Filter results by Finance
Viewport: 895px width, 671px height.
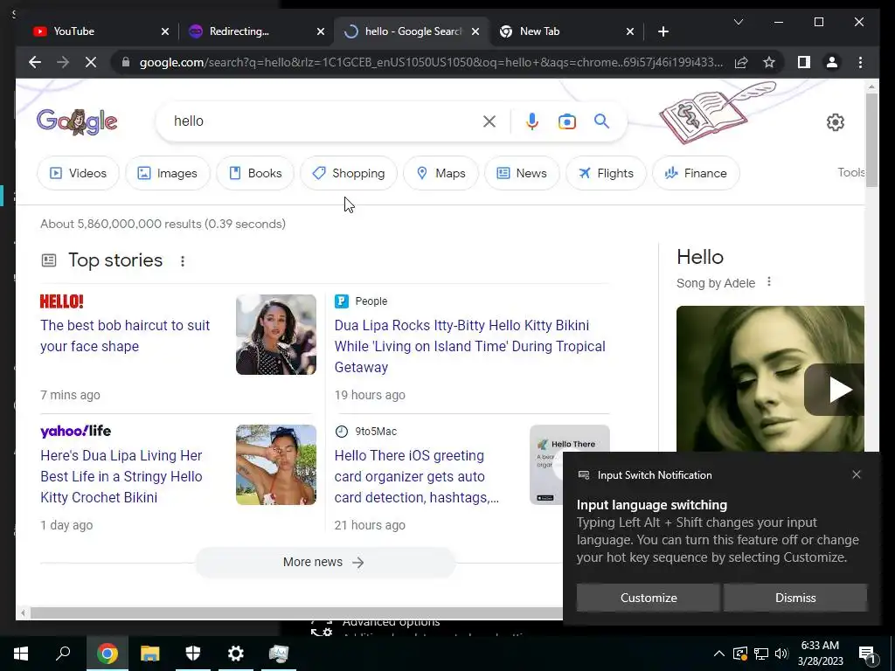(x=696, y=173)
